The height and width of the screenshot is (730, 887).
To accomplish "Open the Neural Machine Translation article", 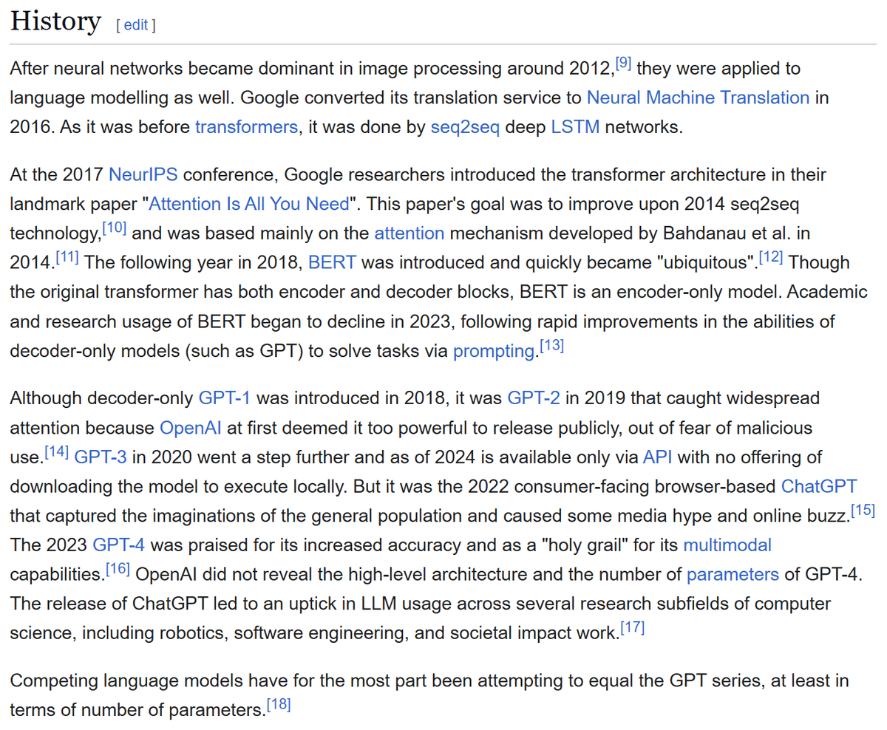I will tap(698, 98).
